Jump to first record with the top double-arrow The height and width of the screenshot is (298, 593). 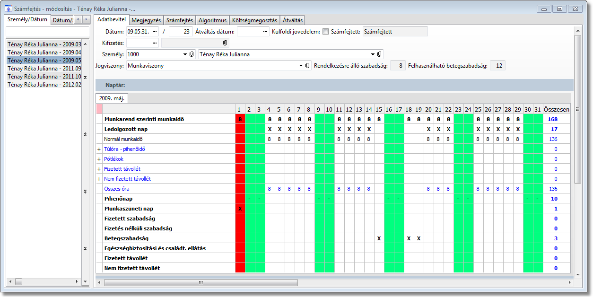(x=86, y=77)
